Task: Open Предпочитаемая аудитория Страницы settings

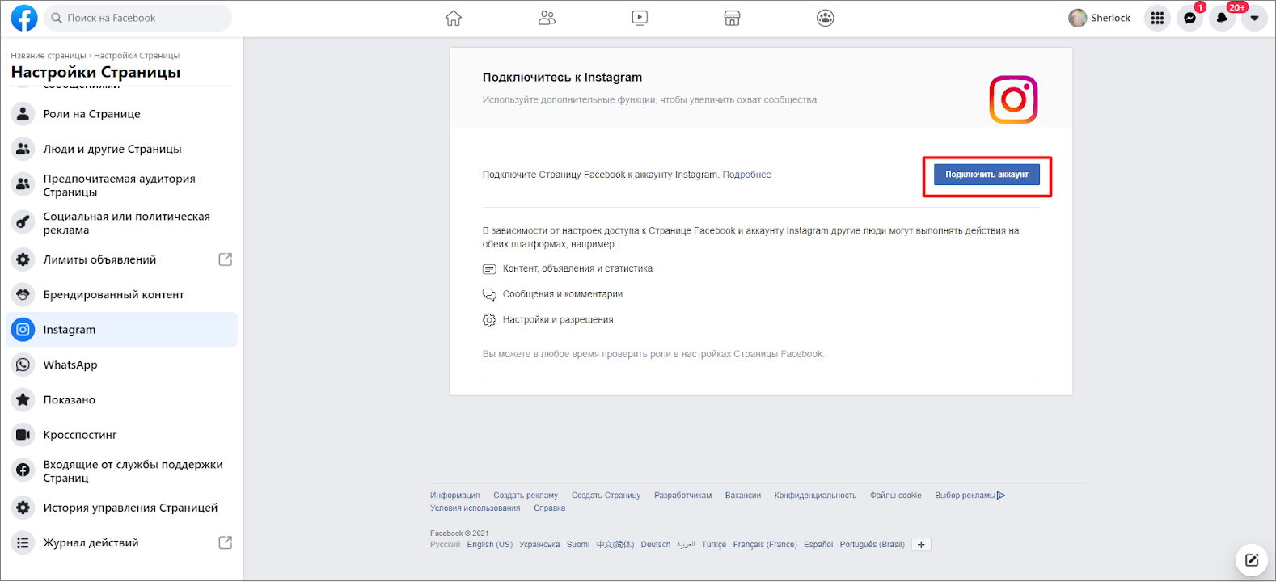Action: [x=121, y=185]
